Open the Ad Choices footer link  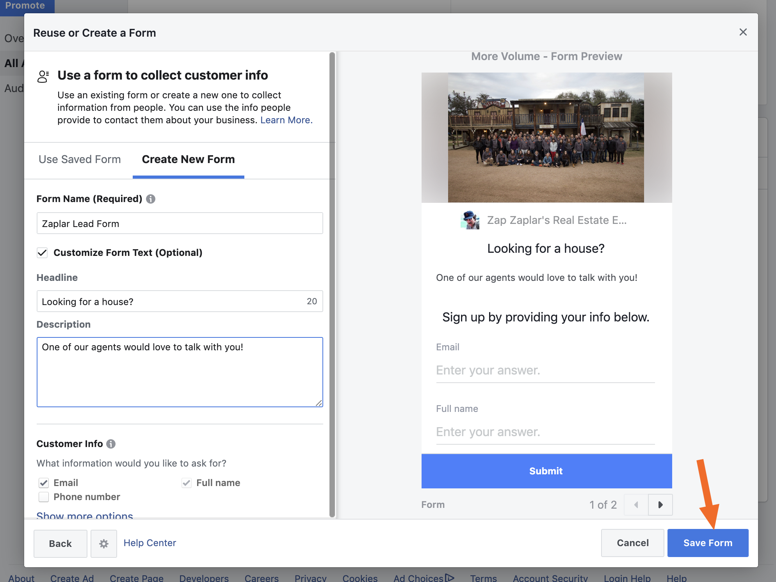click(424, 578)
